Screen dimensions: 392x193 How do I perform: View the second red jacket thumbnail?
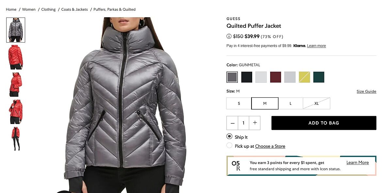16,85
